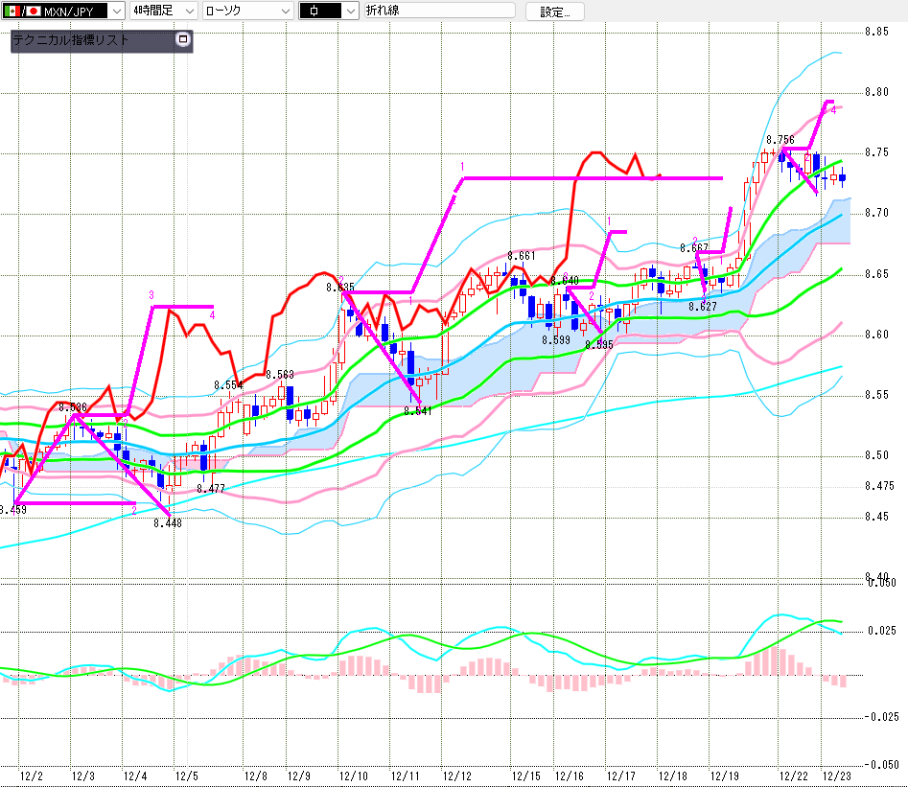Open the 4時間足 timeframe dropdown
908x787 pixels.
(187, 11)
